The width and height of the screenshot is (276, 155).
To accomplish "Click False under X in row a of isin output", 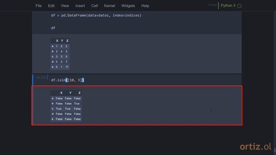I will point(59,99).
